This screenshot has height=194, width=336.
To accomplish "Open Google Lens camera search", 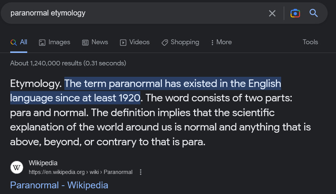I will (x=295, y=13).
